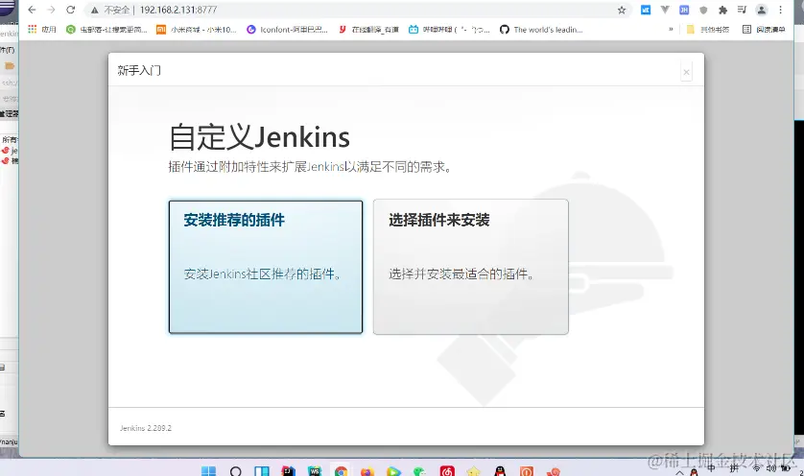Open IntelliJ IDEA from the taskbar
This screenshot has height=476, width=804.
point(289,471)
